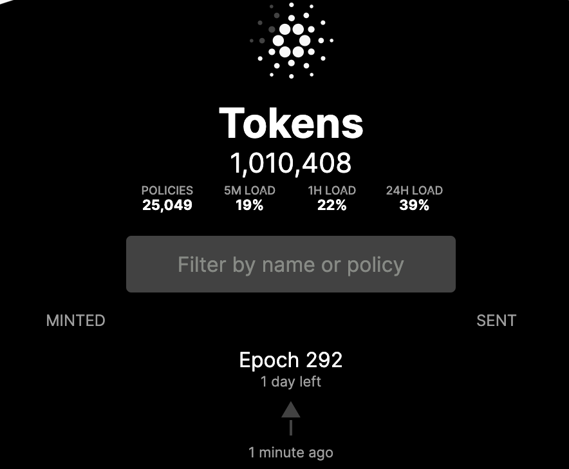Viewport: 569px width, 469px height.
Task: Click the 1 day left text
Action: (x=291, y=381)
